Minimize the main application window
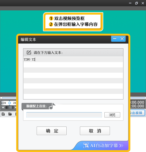This screenshot has height=152, width=146. (x=130, y=3)
